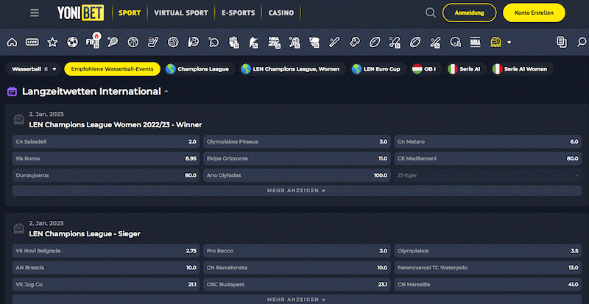Select the fist e-sport icon
Screen dimensions: 589x304
[234, 42]
